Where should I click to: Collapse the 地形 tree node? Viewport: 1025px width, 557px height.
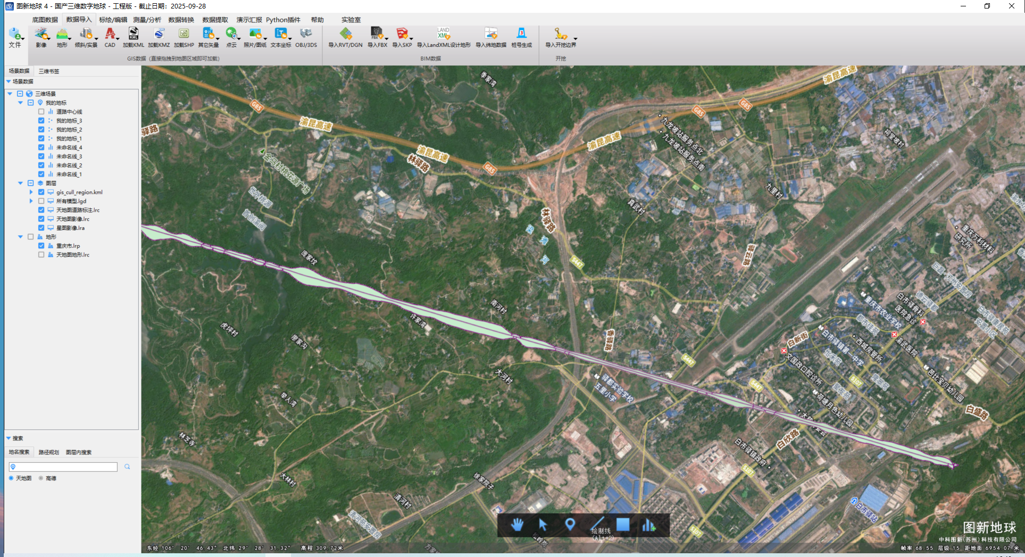[20, 237]
